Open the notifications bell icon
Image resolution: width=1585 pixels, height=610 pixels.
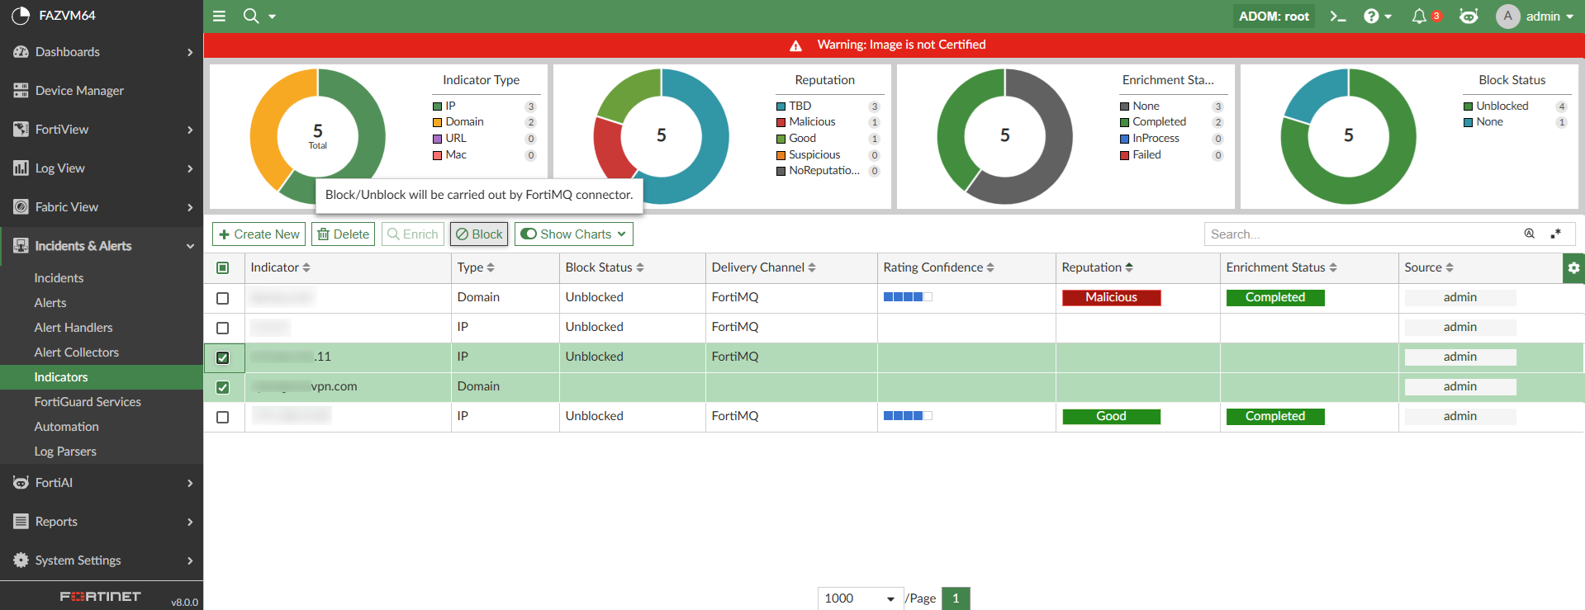pos(1419,17)
